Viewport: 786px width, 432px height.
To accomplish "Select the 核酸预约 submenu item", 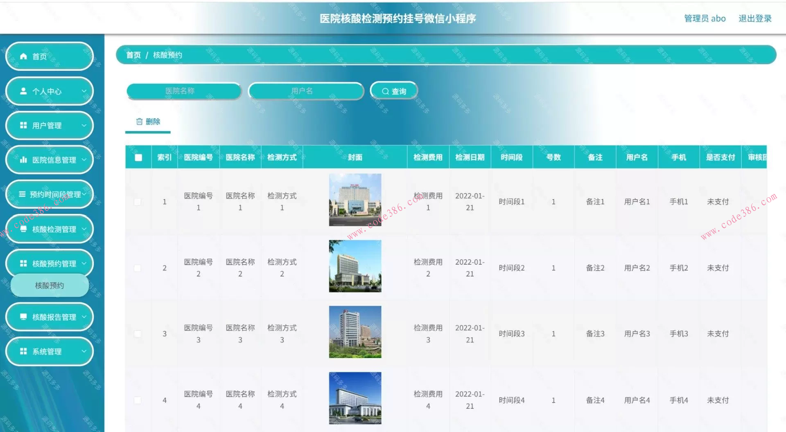I will point(50,286).
